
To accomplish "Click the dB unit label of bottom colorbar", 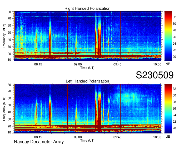I will [x=168, y=136].
